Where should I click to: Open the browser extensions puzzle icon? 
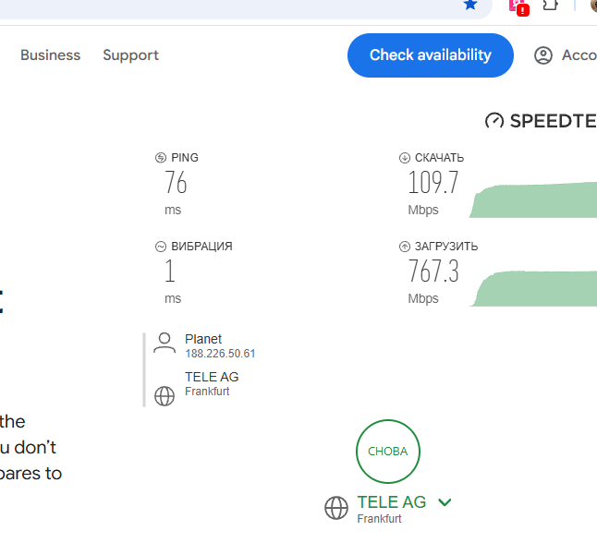point(550,5)
